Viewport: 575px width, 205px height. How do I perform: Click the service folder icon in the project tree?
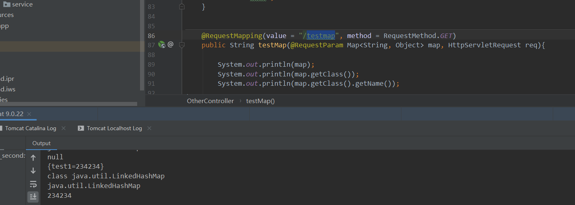[7, 4]
